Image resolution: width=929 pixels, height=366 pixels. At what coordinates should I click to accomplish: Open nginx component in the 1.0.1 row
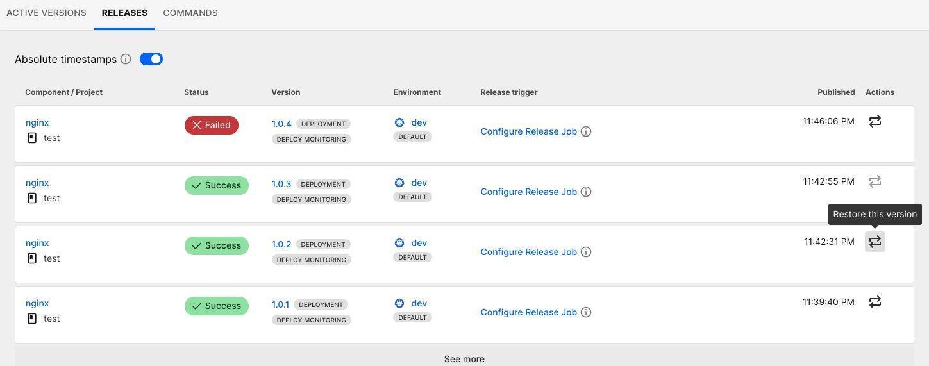(x=37, y=303)
